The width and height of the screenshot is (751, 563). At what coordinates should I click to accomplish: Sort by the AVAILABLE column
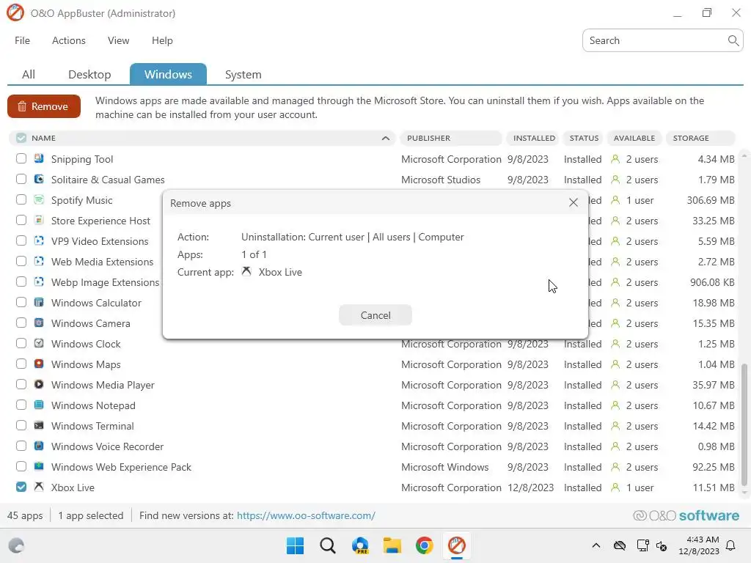634,138
